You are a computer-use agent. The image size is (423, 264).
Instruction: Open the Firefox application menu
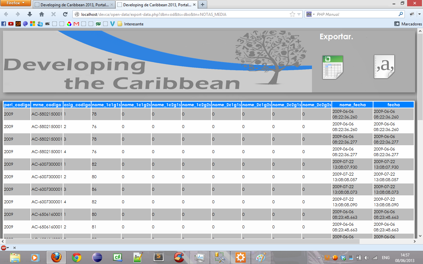click(16, 3)
